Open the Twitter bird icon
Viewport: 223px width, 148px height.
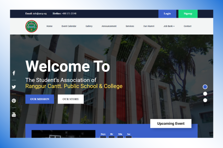(14, 87)
